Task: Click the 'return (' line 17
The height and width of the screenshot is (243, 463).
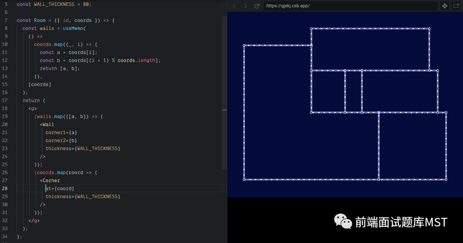Action: tap(34, 100)
